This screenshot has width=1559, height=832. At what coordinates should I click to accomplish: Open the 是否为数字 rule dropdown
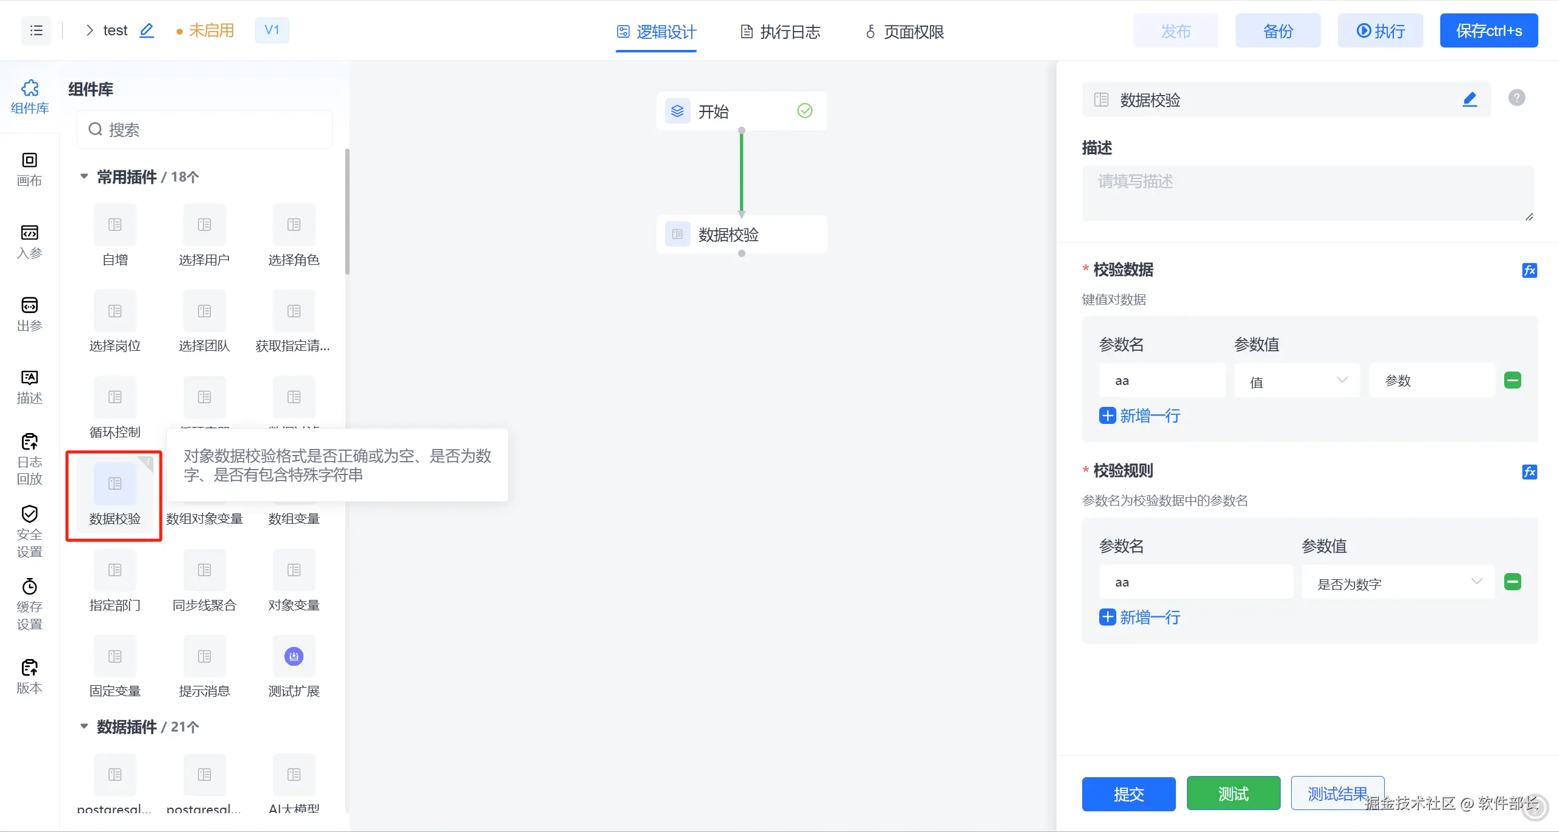(1398, 583)
